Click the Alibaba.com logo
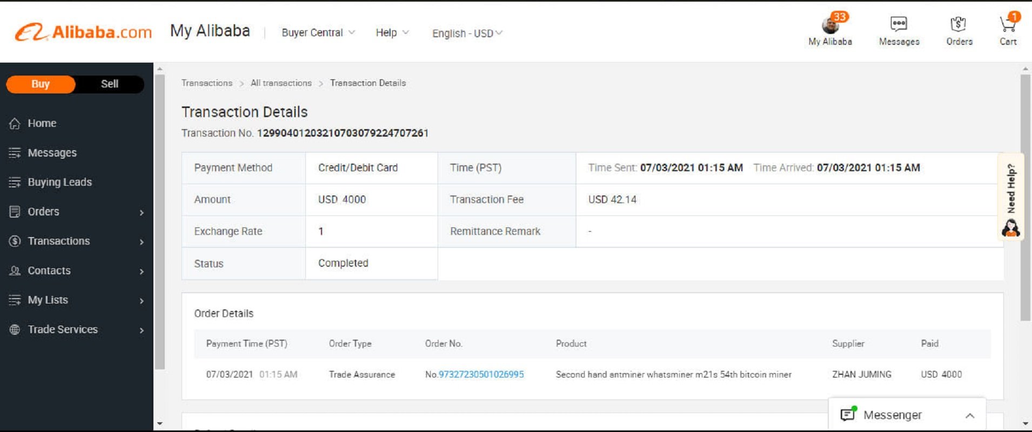 point(83,32)
